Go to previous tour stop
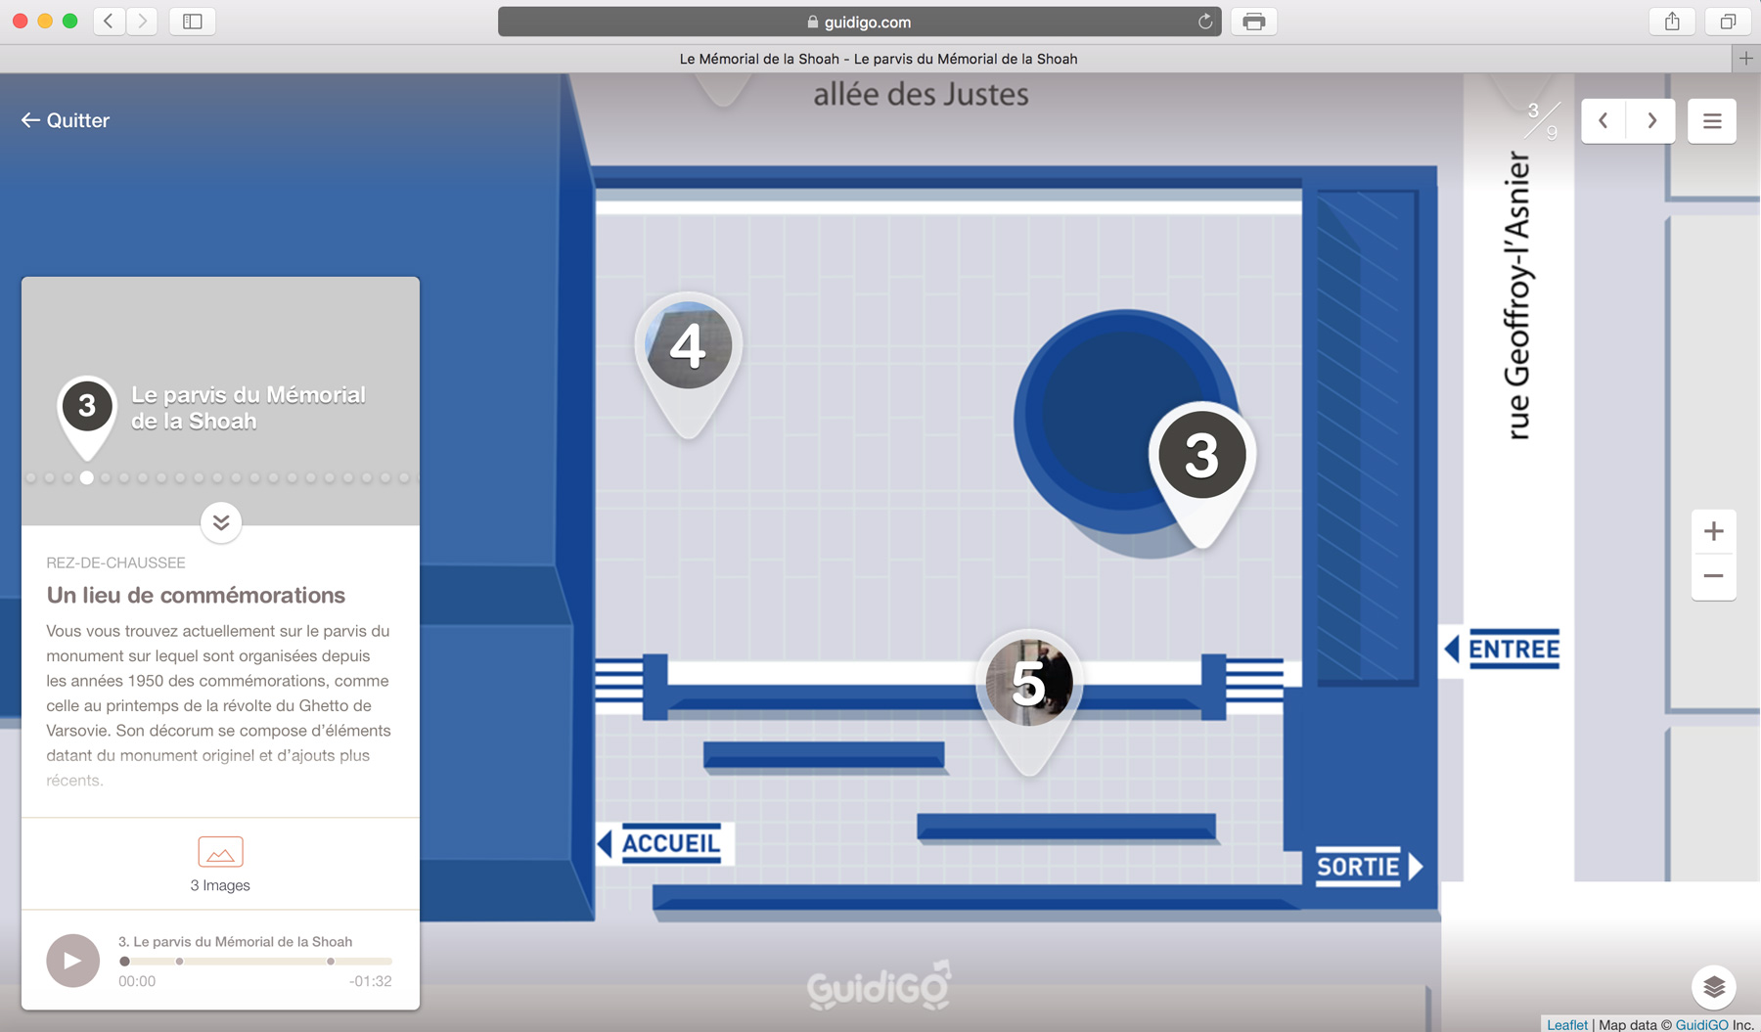The width and height of the screenshot is (1761, 1032). tap(1603, 121)
